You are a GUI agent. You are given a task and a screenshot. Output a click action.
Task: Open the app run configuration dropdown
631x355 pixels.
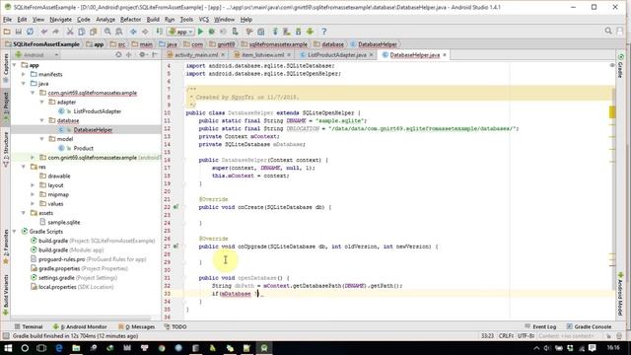pos(181,32)
